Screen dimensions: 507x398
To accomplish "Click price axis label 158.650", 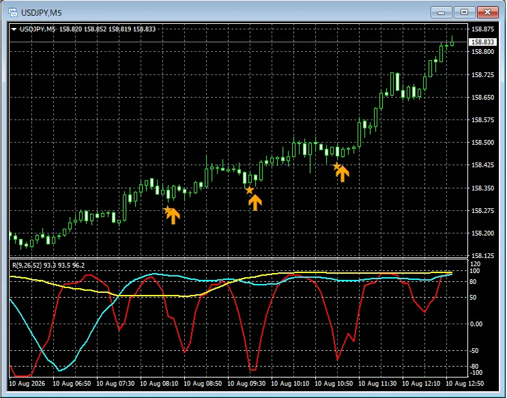I will pos(482,97).
